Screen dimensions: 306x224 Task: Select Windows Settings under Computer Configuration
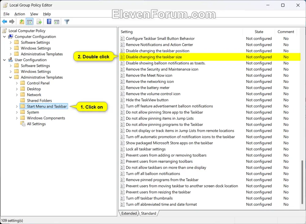pos(36,48)
